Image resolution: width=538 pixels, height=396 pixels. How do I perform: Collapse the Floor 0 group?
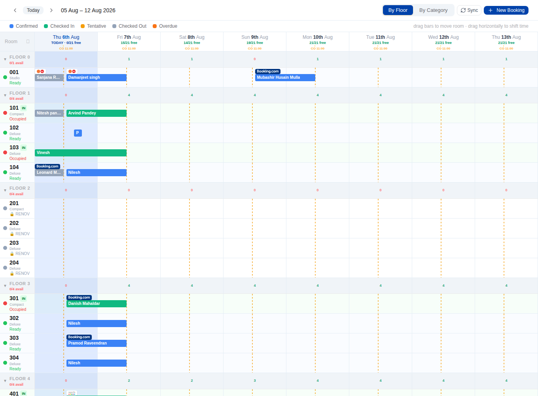coord(5,59)
